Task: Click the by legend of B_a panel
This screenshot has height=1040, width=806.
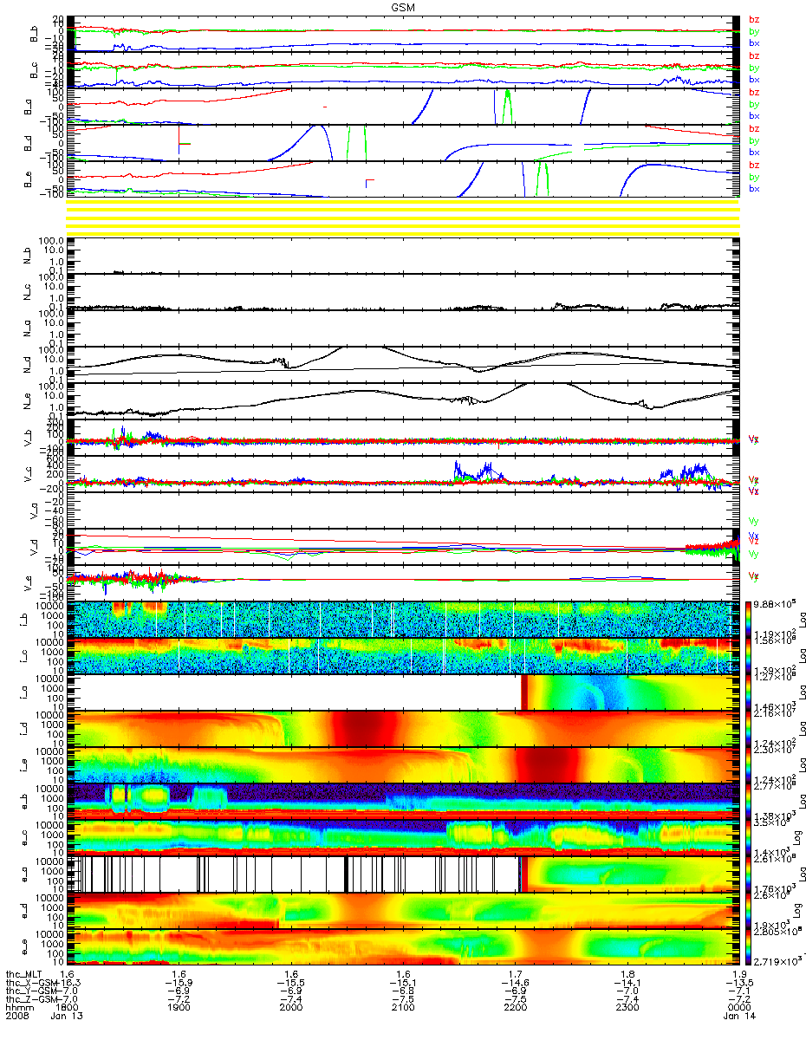Action: click(x=753, y=104)
